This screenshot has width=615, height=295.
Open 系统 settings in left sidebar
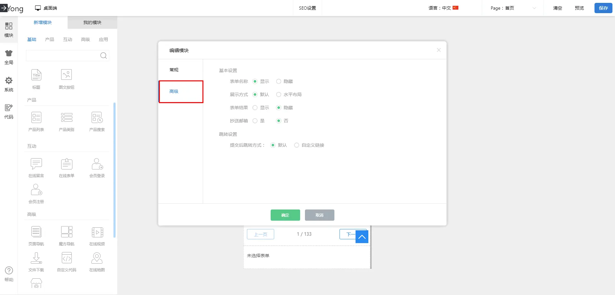click(x=9, y=84)
